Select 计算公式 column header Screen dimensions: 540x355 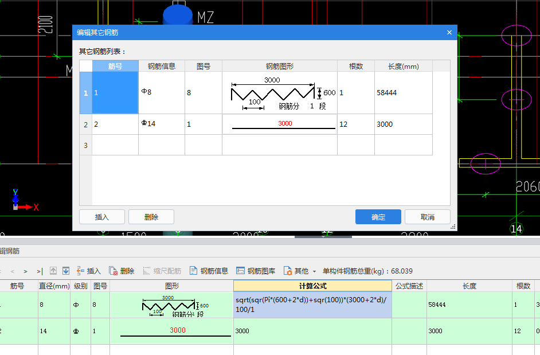(312, 286)
